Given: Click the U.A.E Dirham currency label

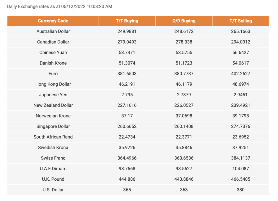Looking at the screenshot, I should [x=53, y=169].
